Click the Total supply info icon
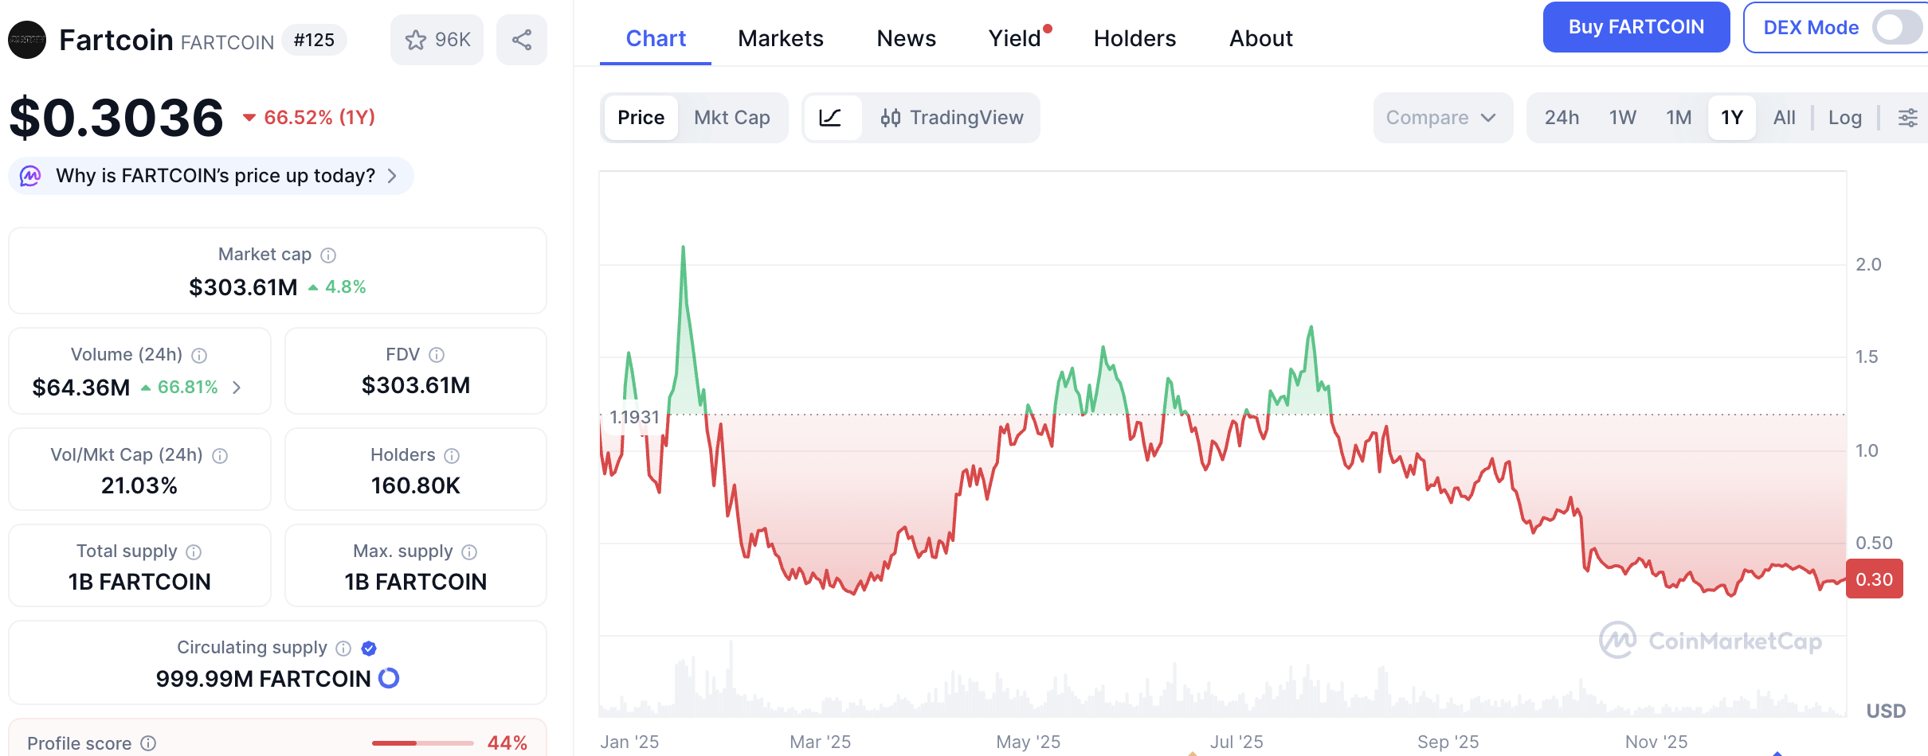The width and height of the screenshot is (1928, 756). click(194, 552)
